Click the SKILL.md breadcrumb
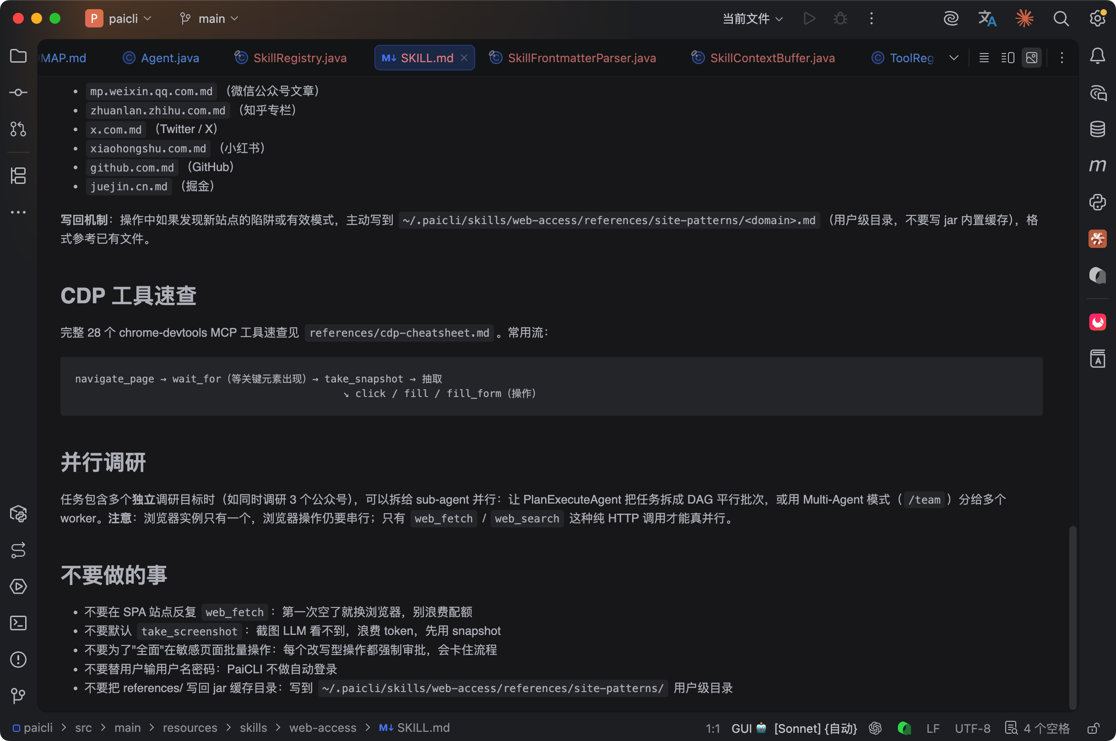This screenshot has width=1116, height=741. tap(415, 728)
